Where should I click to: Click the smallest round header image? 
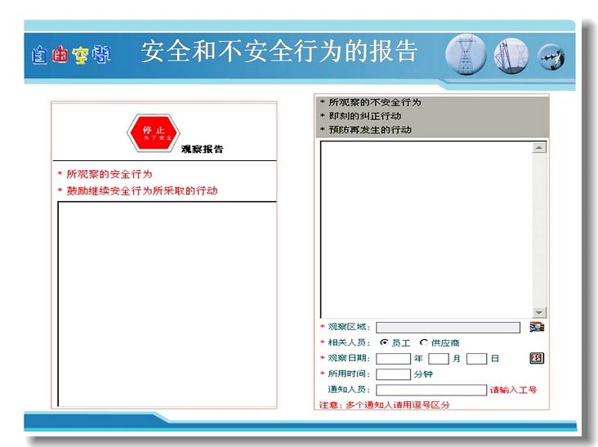[551, 57]
